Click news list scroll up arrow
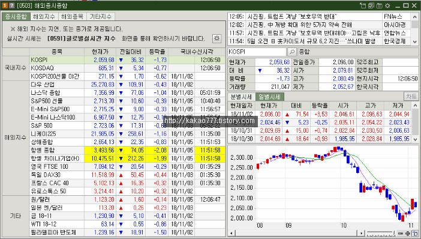The image size is (421, 239). [x=415, y=17]
